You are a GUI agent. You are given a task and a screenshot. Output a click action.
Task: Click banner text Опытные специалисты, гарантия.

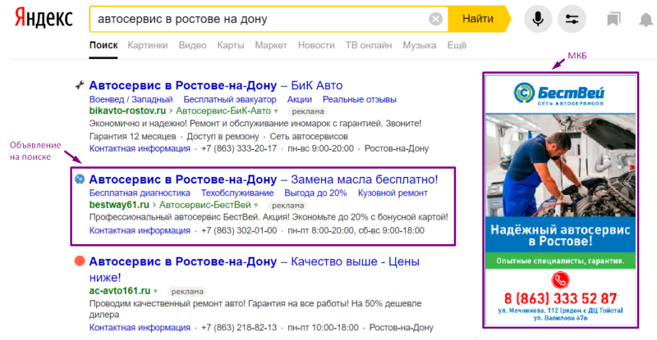(x=560, y=261)
